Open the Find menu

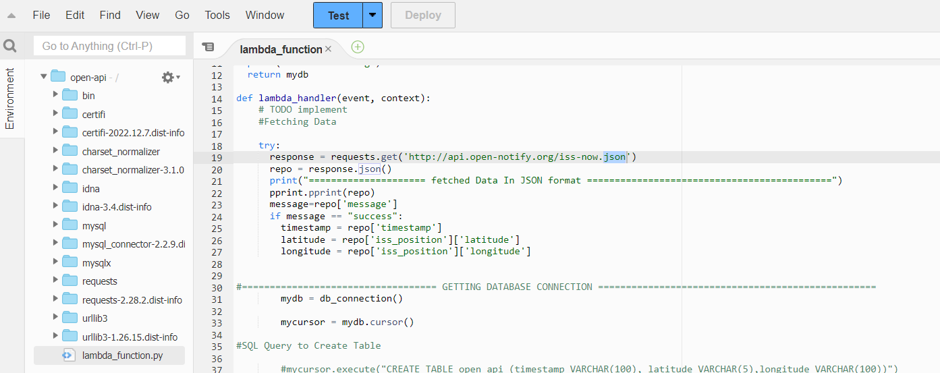point(110,15)
